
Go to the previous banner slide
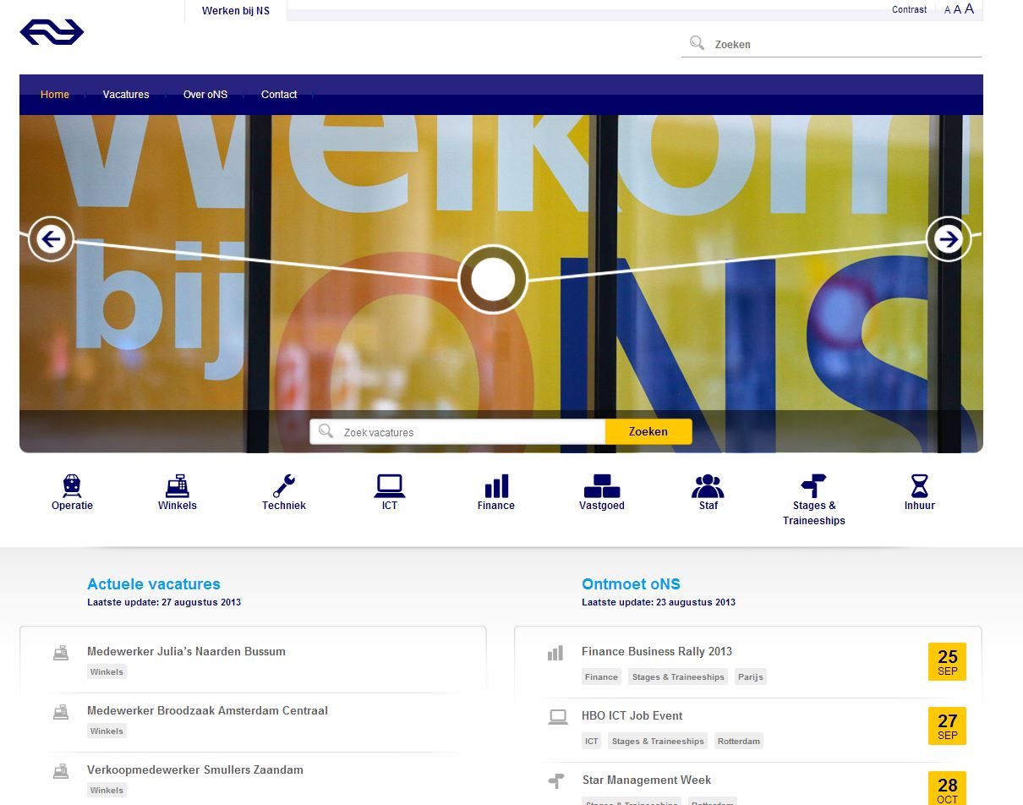(x=51, y=239)
